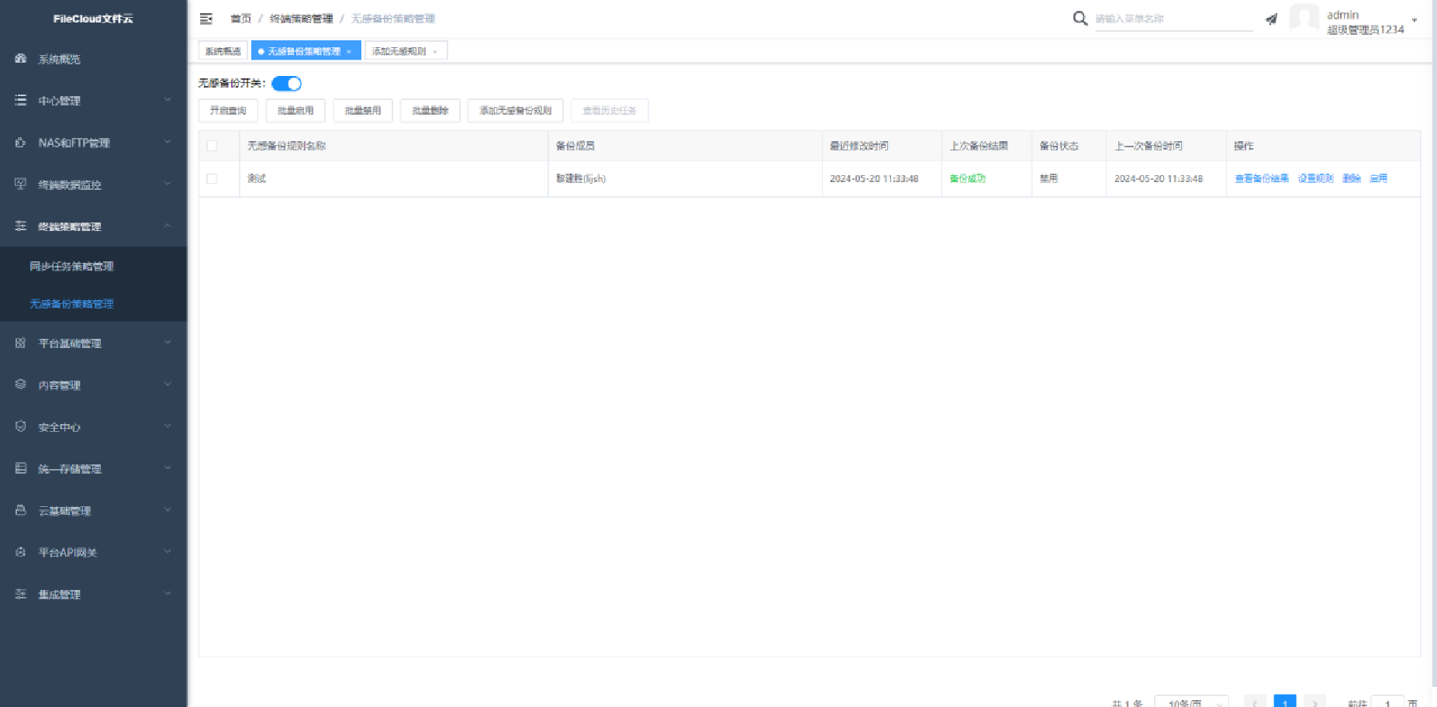Turn off the 无感备份开关 switch
The height and width of the screenshot is (707, 1437).
tap(286, 84)
